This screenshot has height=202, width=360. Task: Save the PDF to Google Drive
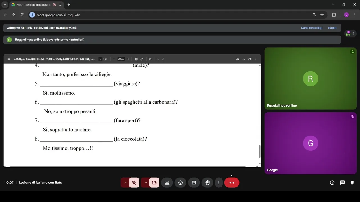coord(238,59)
